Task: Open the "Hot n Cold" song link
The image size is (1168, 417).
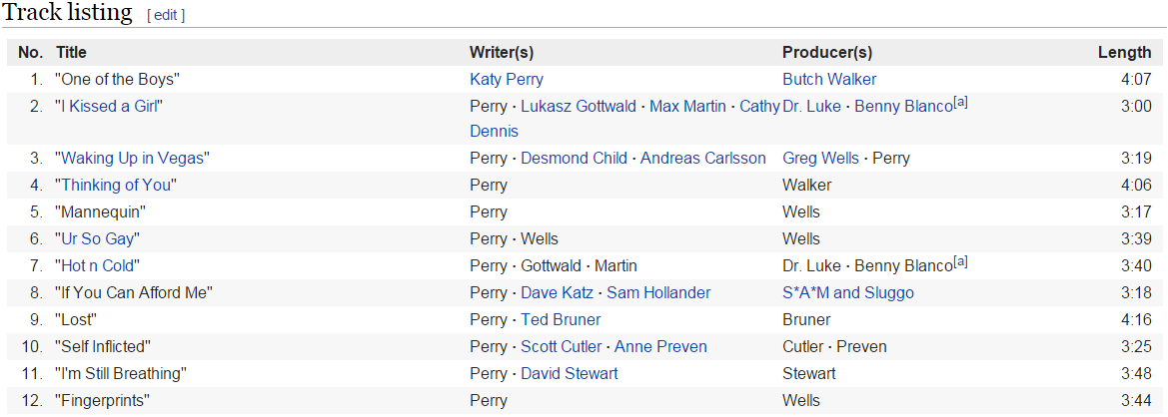Action: click(x=98, y=266)
